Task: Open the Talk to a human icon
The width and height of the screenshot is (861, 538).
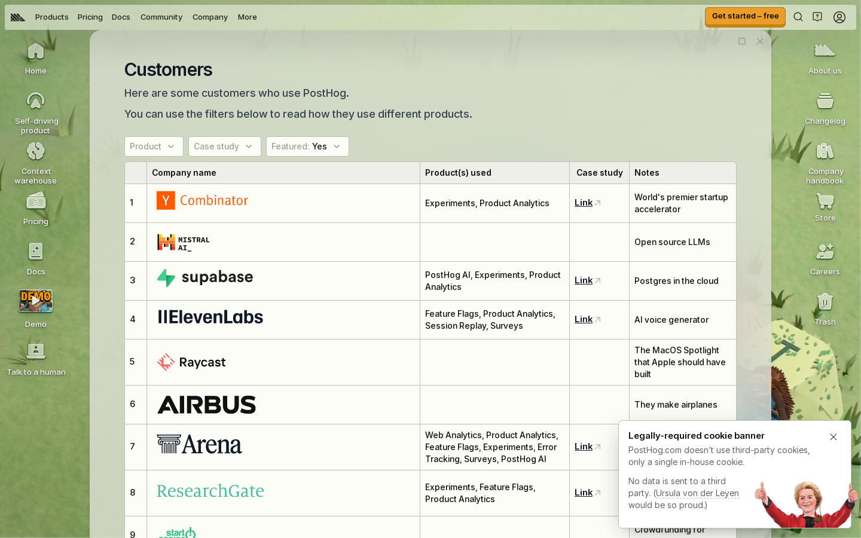Action: coord(36,359)
